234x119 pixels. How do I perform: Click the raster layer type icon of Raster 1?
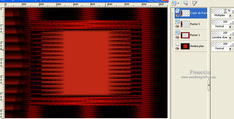click(177, 33)
